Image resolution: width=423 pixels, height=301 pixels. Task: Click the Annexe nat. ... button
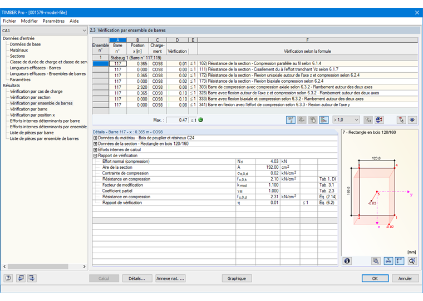click(x=170, y=278)
